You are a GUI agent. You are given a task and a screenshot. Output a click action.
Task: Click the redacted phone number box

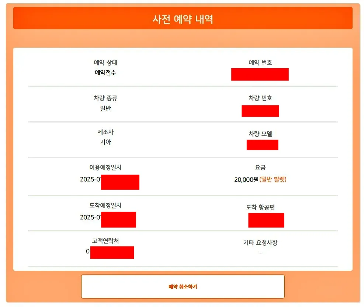[x=112, y=252]
